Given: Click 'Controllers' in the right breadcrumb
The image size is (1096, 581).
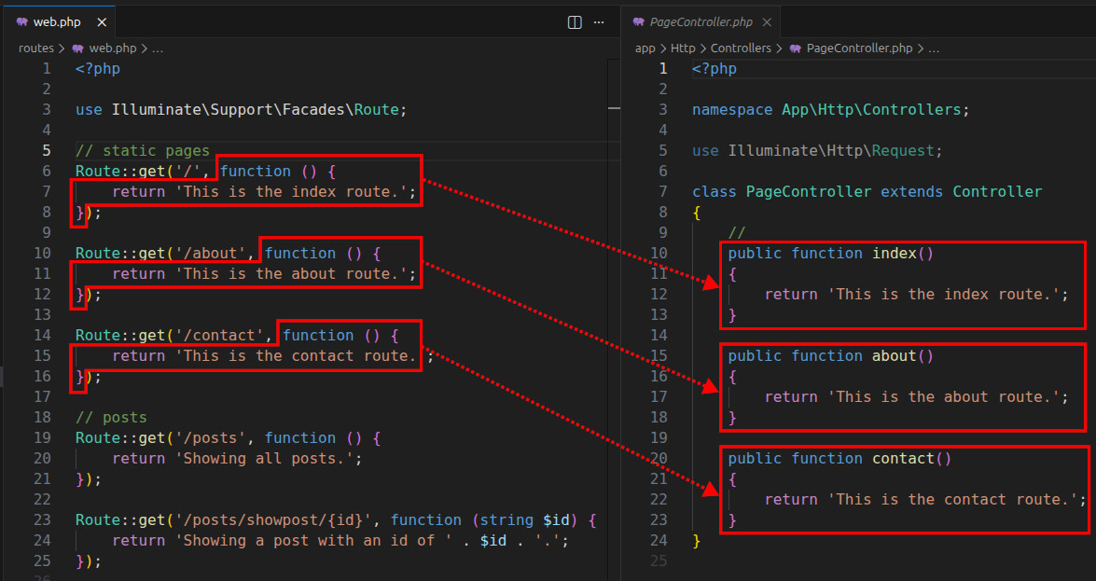Looking at the screenshot, I should pos(741,48).
